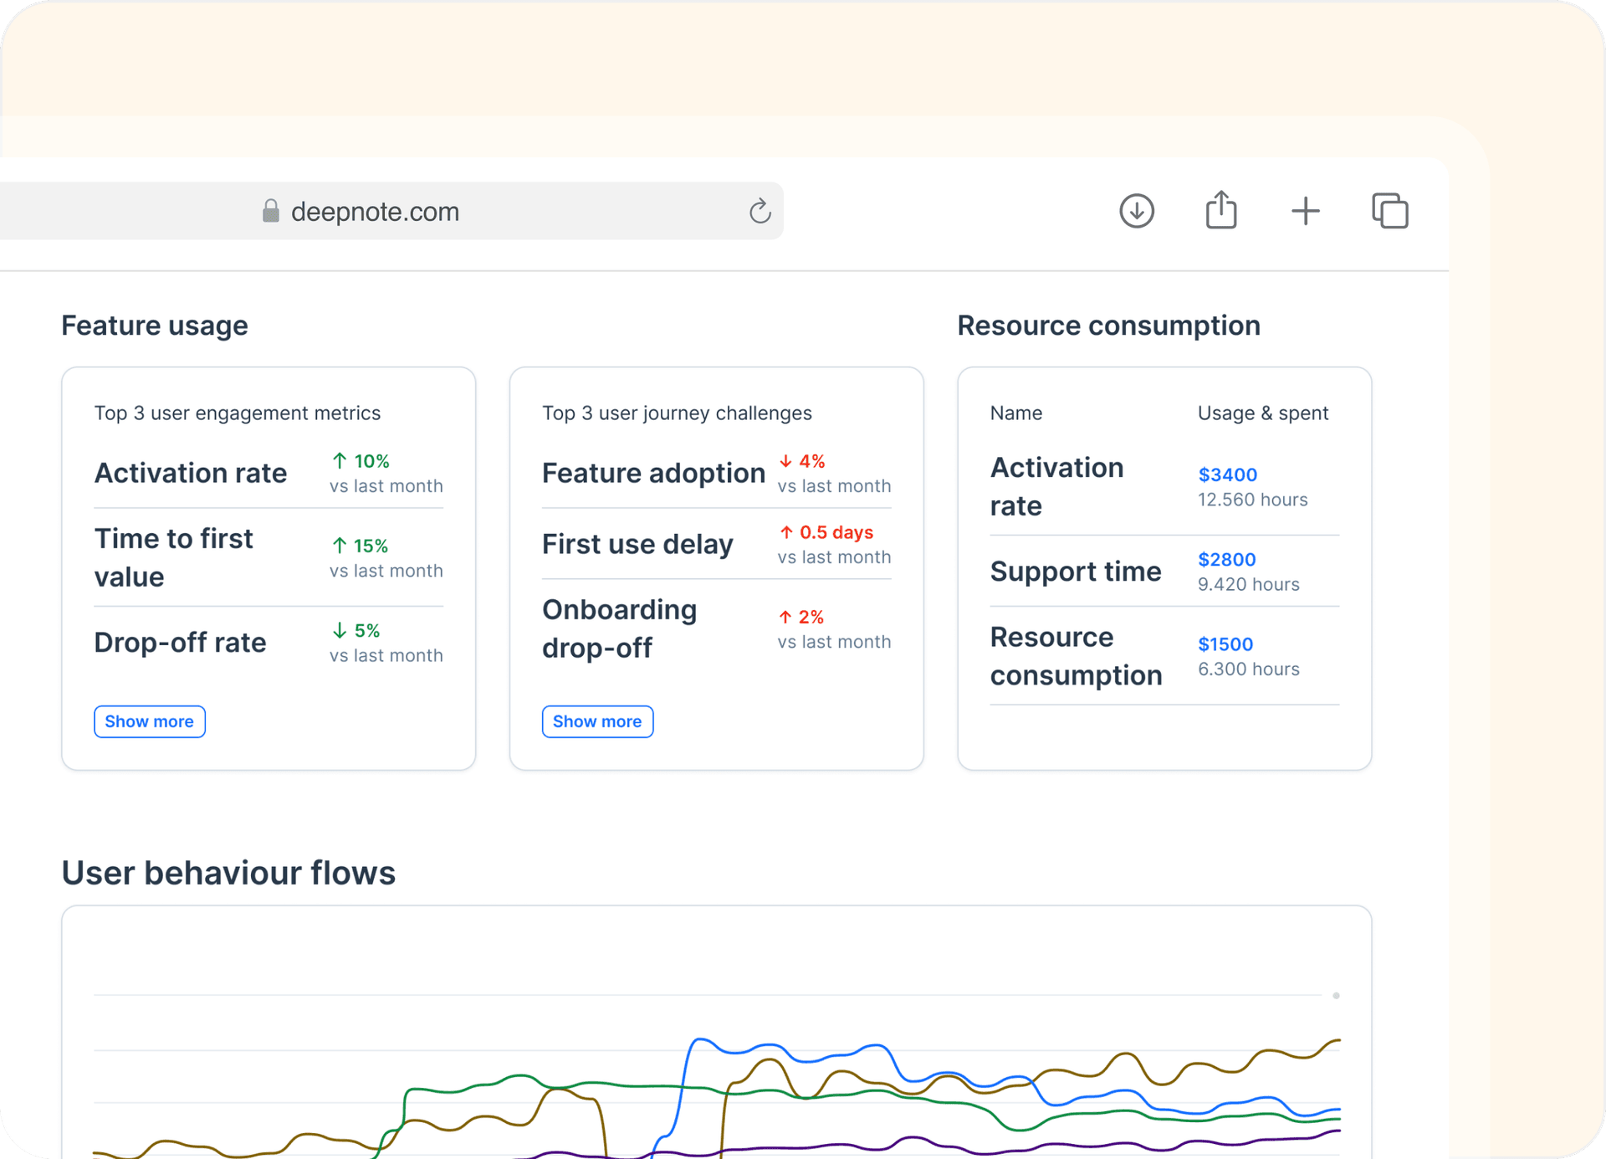Screen dimensions: 1606x1159
Task: Click the green arrow beside 10%
Action: point(340,461)
